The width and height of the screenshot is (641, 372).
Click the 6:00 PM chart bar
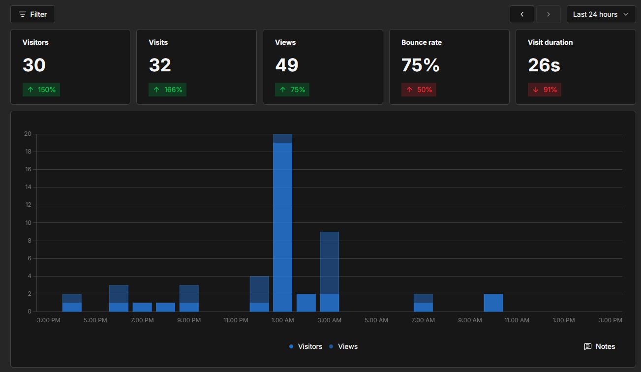coord(119,298)
